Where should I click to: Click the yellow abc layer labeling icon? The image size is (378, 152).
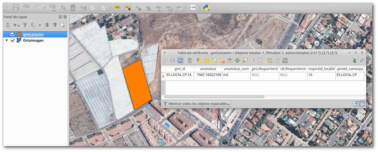(x=117, y=8)
